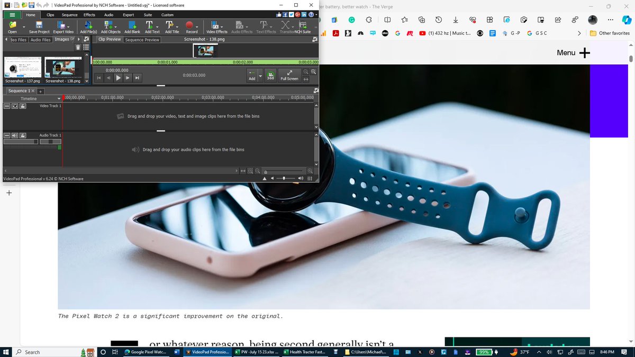Click the Export Video icon
The width and height of the screenshot is (635, 357).
62,27
